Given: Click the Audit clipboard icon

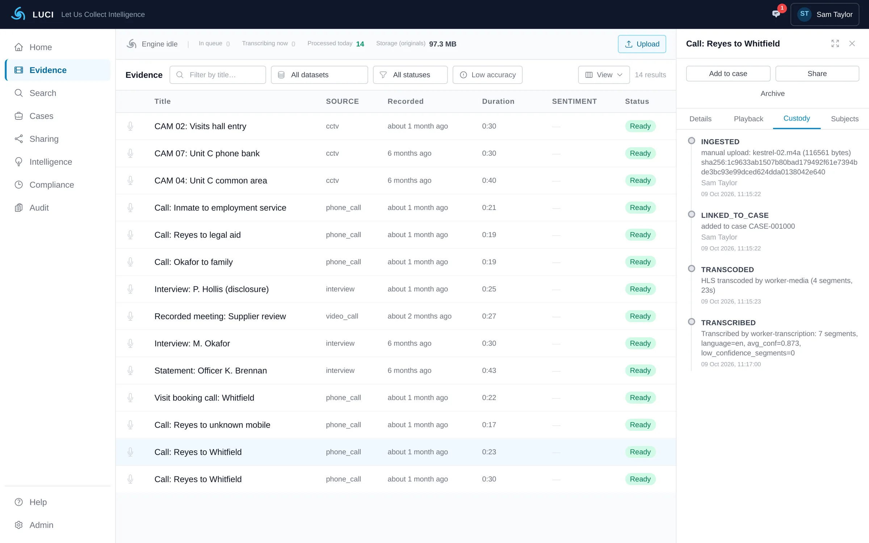Looking at the screenshot, I should 19,208.
